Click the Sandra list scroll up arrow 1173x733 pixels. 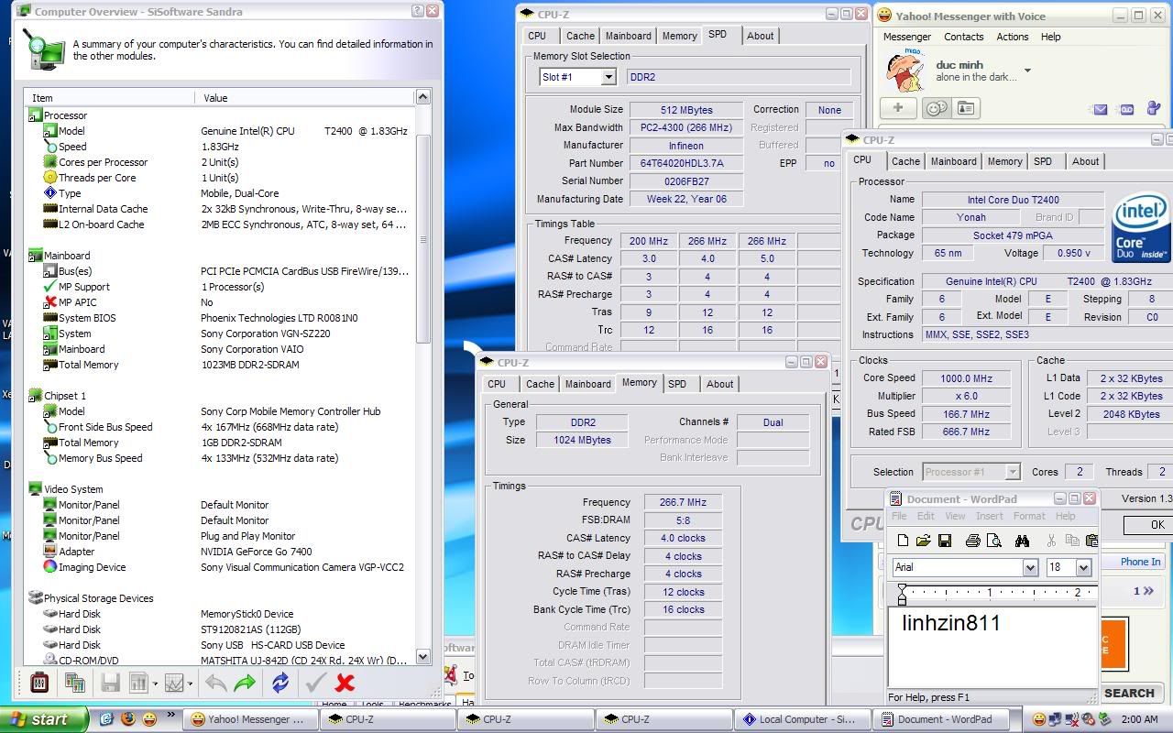click(422, 96)
